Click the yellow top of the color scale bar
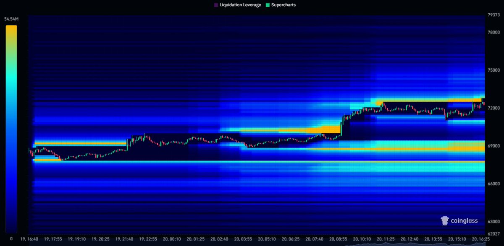 (x=11, y=28)
